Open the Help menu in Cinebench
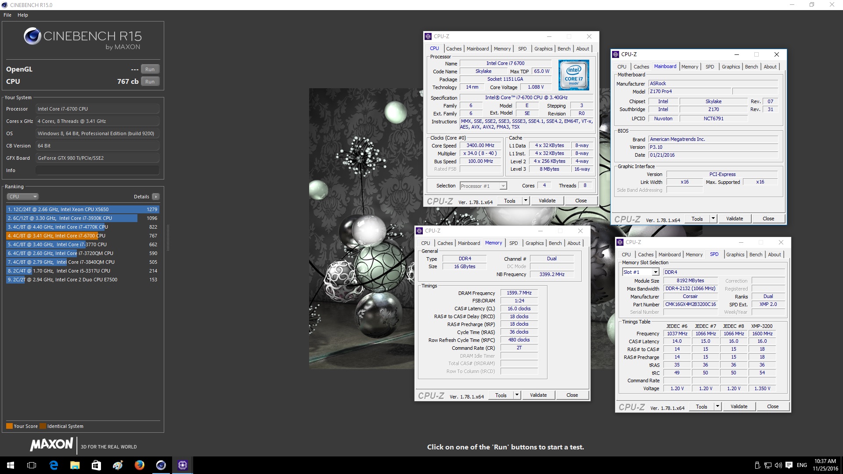 tap(23, 15)
